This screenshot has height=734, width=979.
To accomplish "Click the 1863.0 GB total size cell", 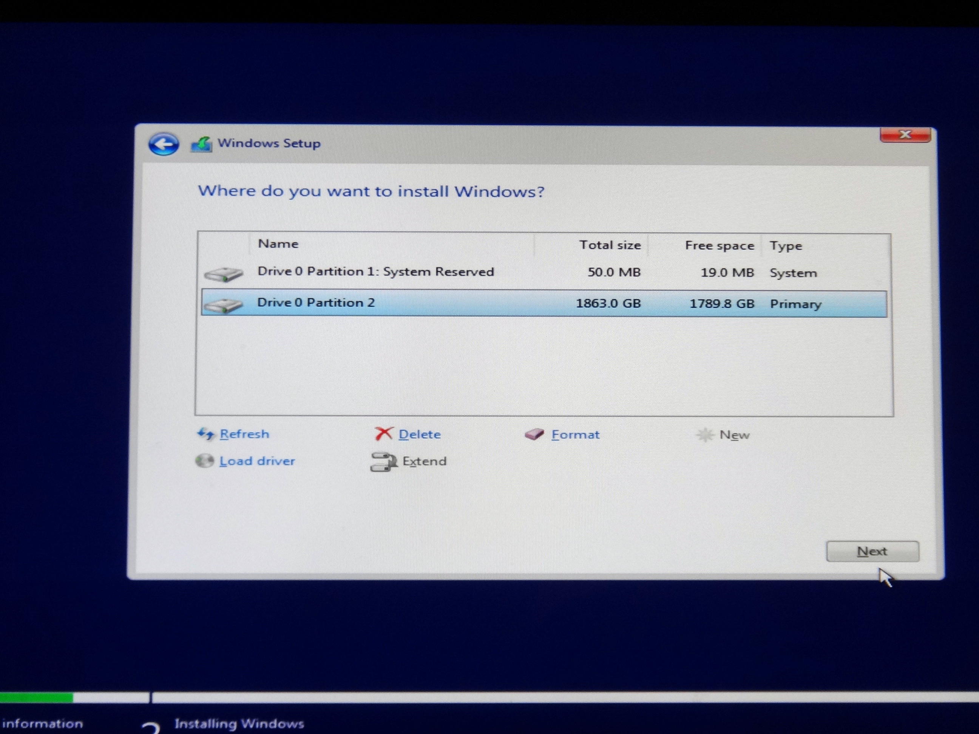I will [x=608, y=303].
